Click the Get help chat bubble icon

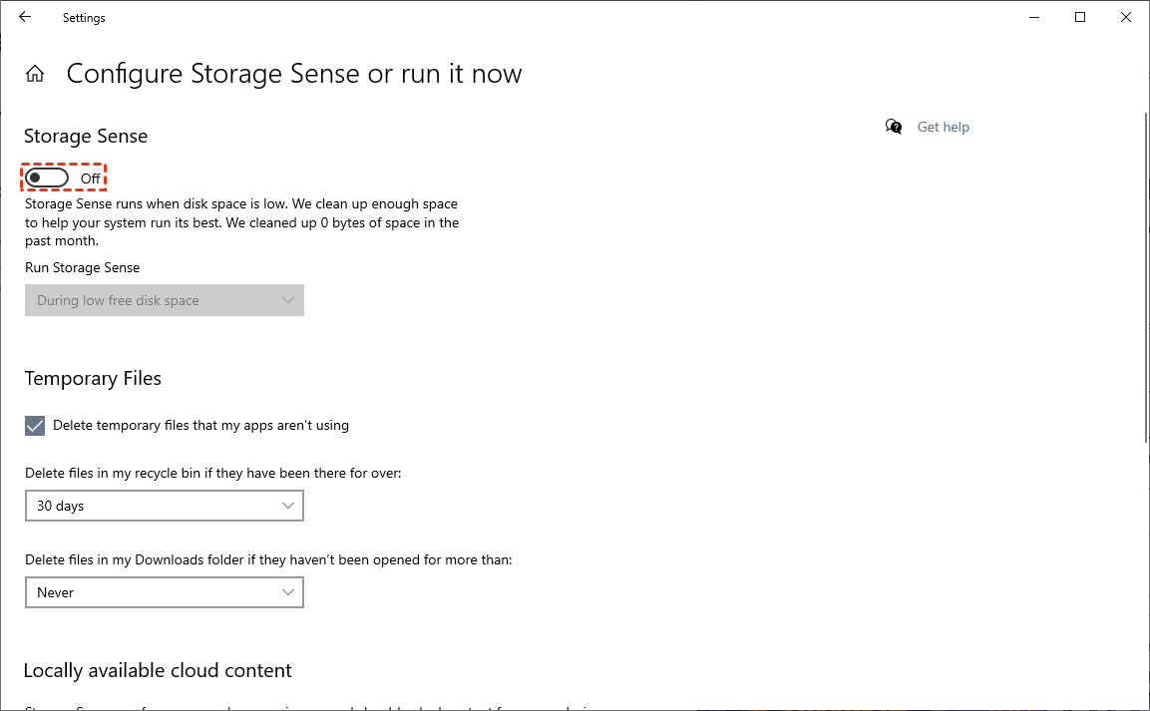[x=894, y=127]
